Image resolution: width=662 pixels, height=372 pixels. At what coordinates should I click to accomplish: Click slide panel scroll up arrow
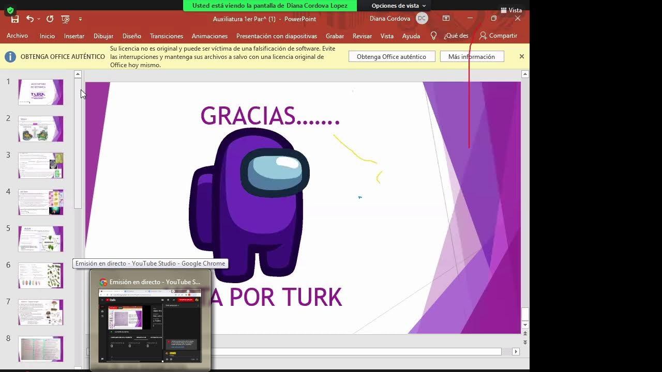pyautogui.click(x=78, y=74)
